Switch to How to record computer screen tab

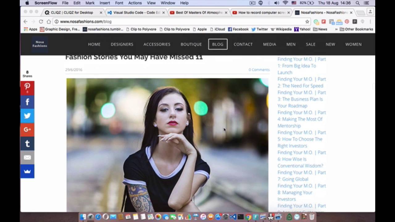tap(261, 13)
